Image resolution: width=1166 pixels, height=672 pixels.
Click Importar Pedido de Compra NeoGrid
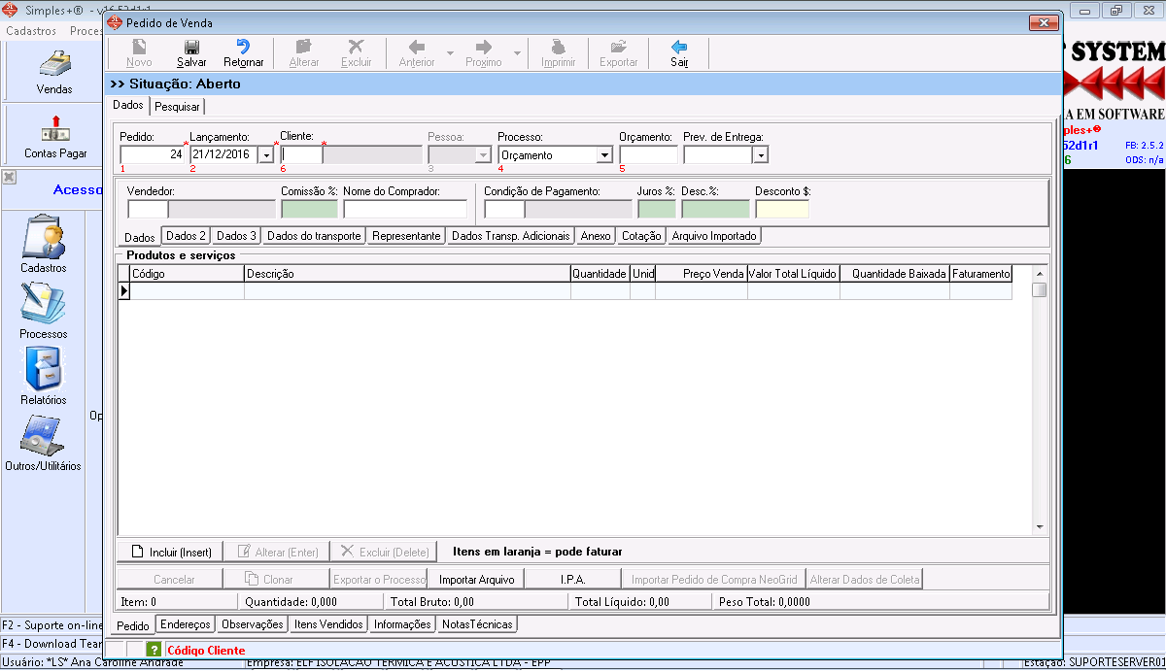[714, 579]
